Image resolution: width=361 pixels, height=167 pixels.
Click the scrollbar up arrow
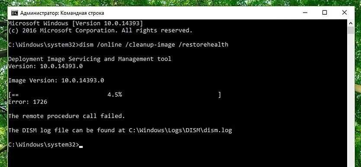coord(351,23)
